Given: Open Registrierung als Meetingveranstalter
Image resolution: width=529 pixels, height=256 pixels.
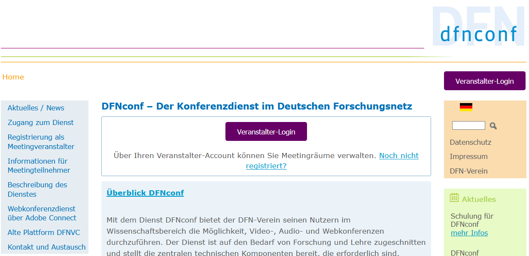Looking at the screenshot, I should (41, 142).
